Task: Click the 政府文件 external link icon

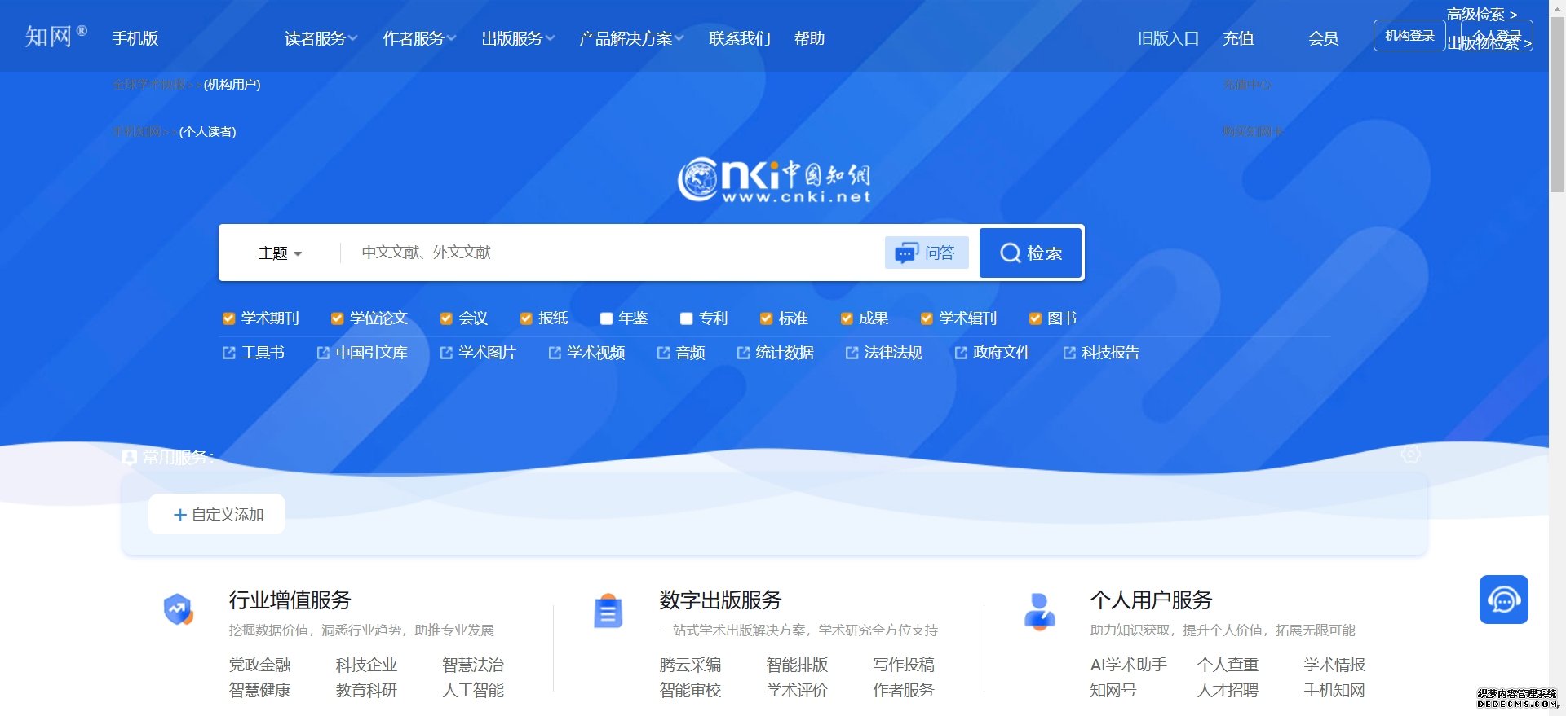Action: (x=961, y=353)
